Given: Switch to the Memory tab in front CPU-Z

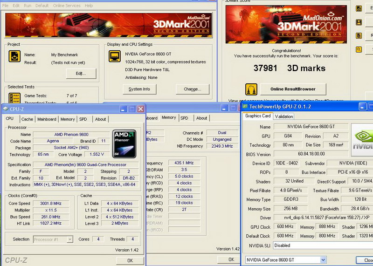Looking at the screenshot, I should 68,119.
